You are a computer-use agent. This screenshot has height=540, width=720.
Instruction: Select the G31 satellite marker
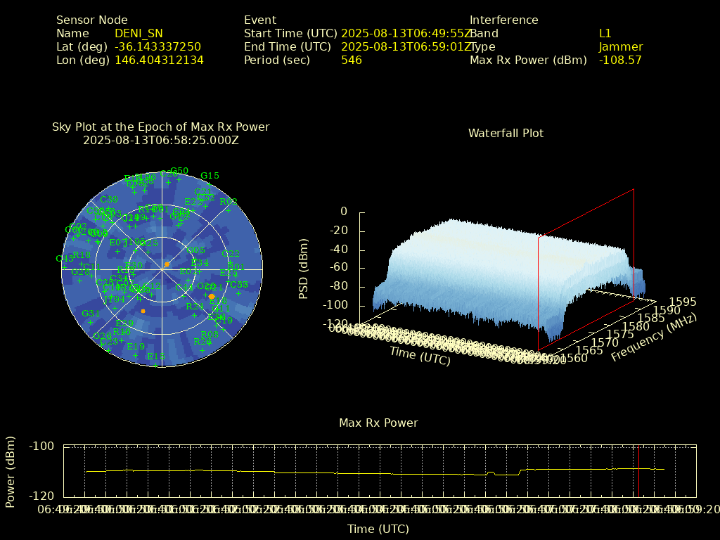tap(90, 314)
